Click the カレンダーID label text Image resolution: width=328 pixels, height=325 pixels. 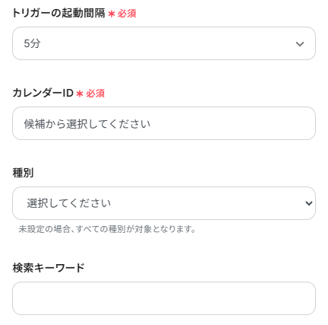[x=43, y=93]
